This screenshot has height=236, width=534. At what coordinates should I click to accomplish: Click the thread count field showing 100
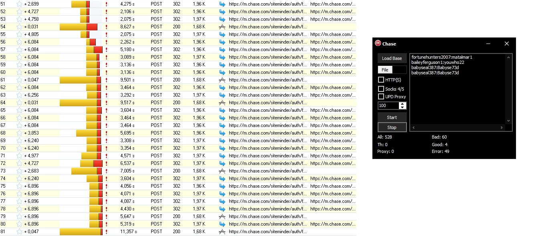point(388,106)
